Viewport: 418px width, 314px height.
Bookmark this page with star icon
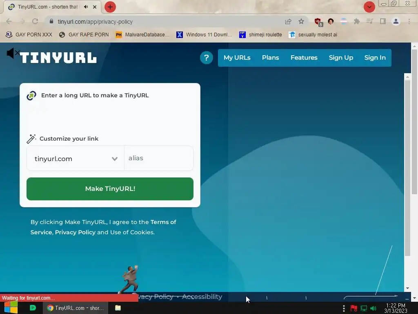point(301,21)
